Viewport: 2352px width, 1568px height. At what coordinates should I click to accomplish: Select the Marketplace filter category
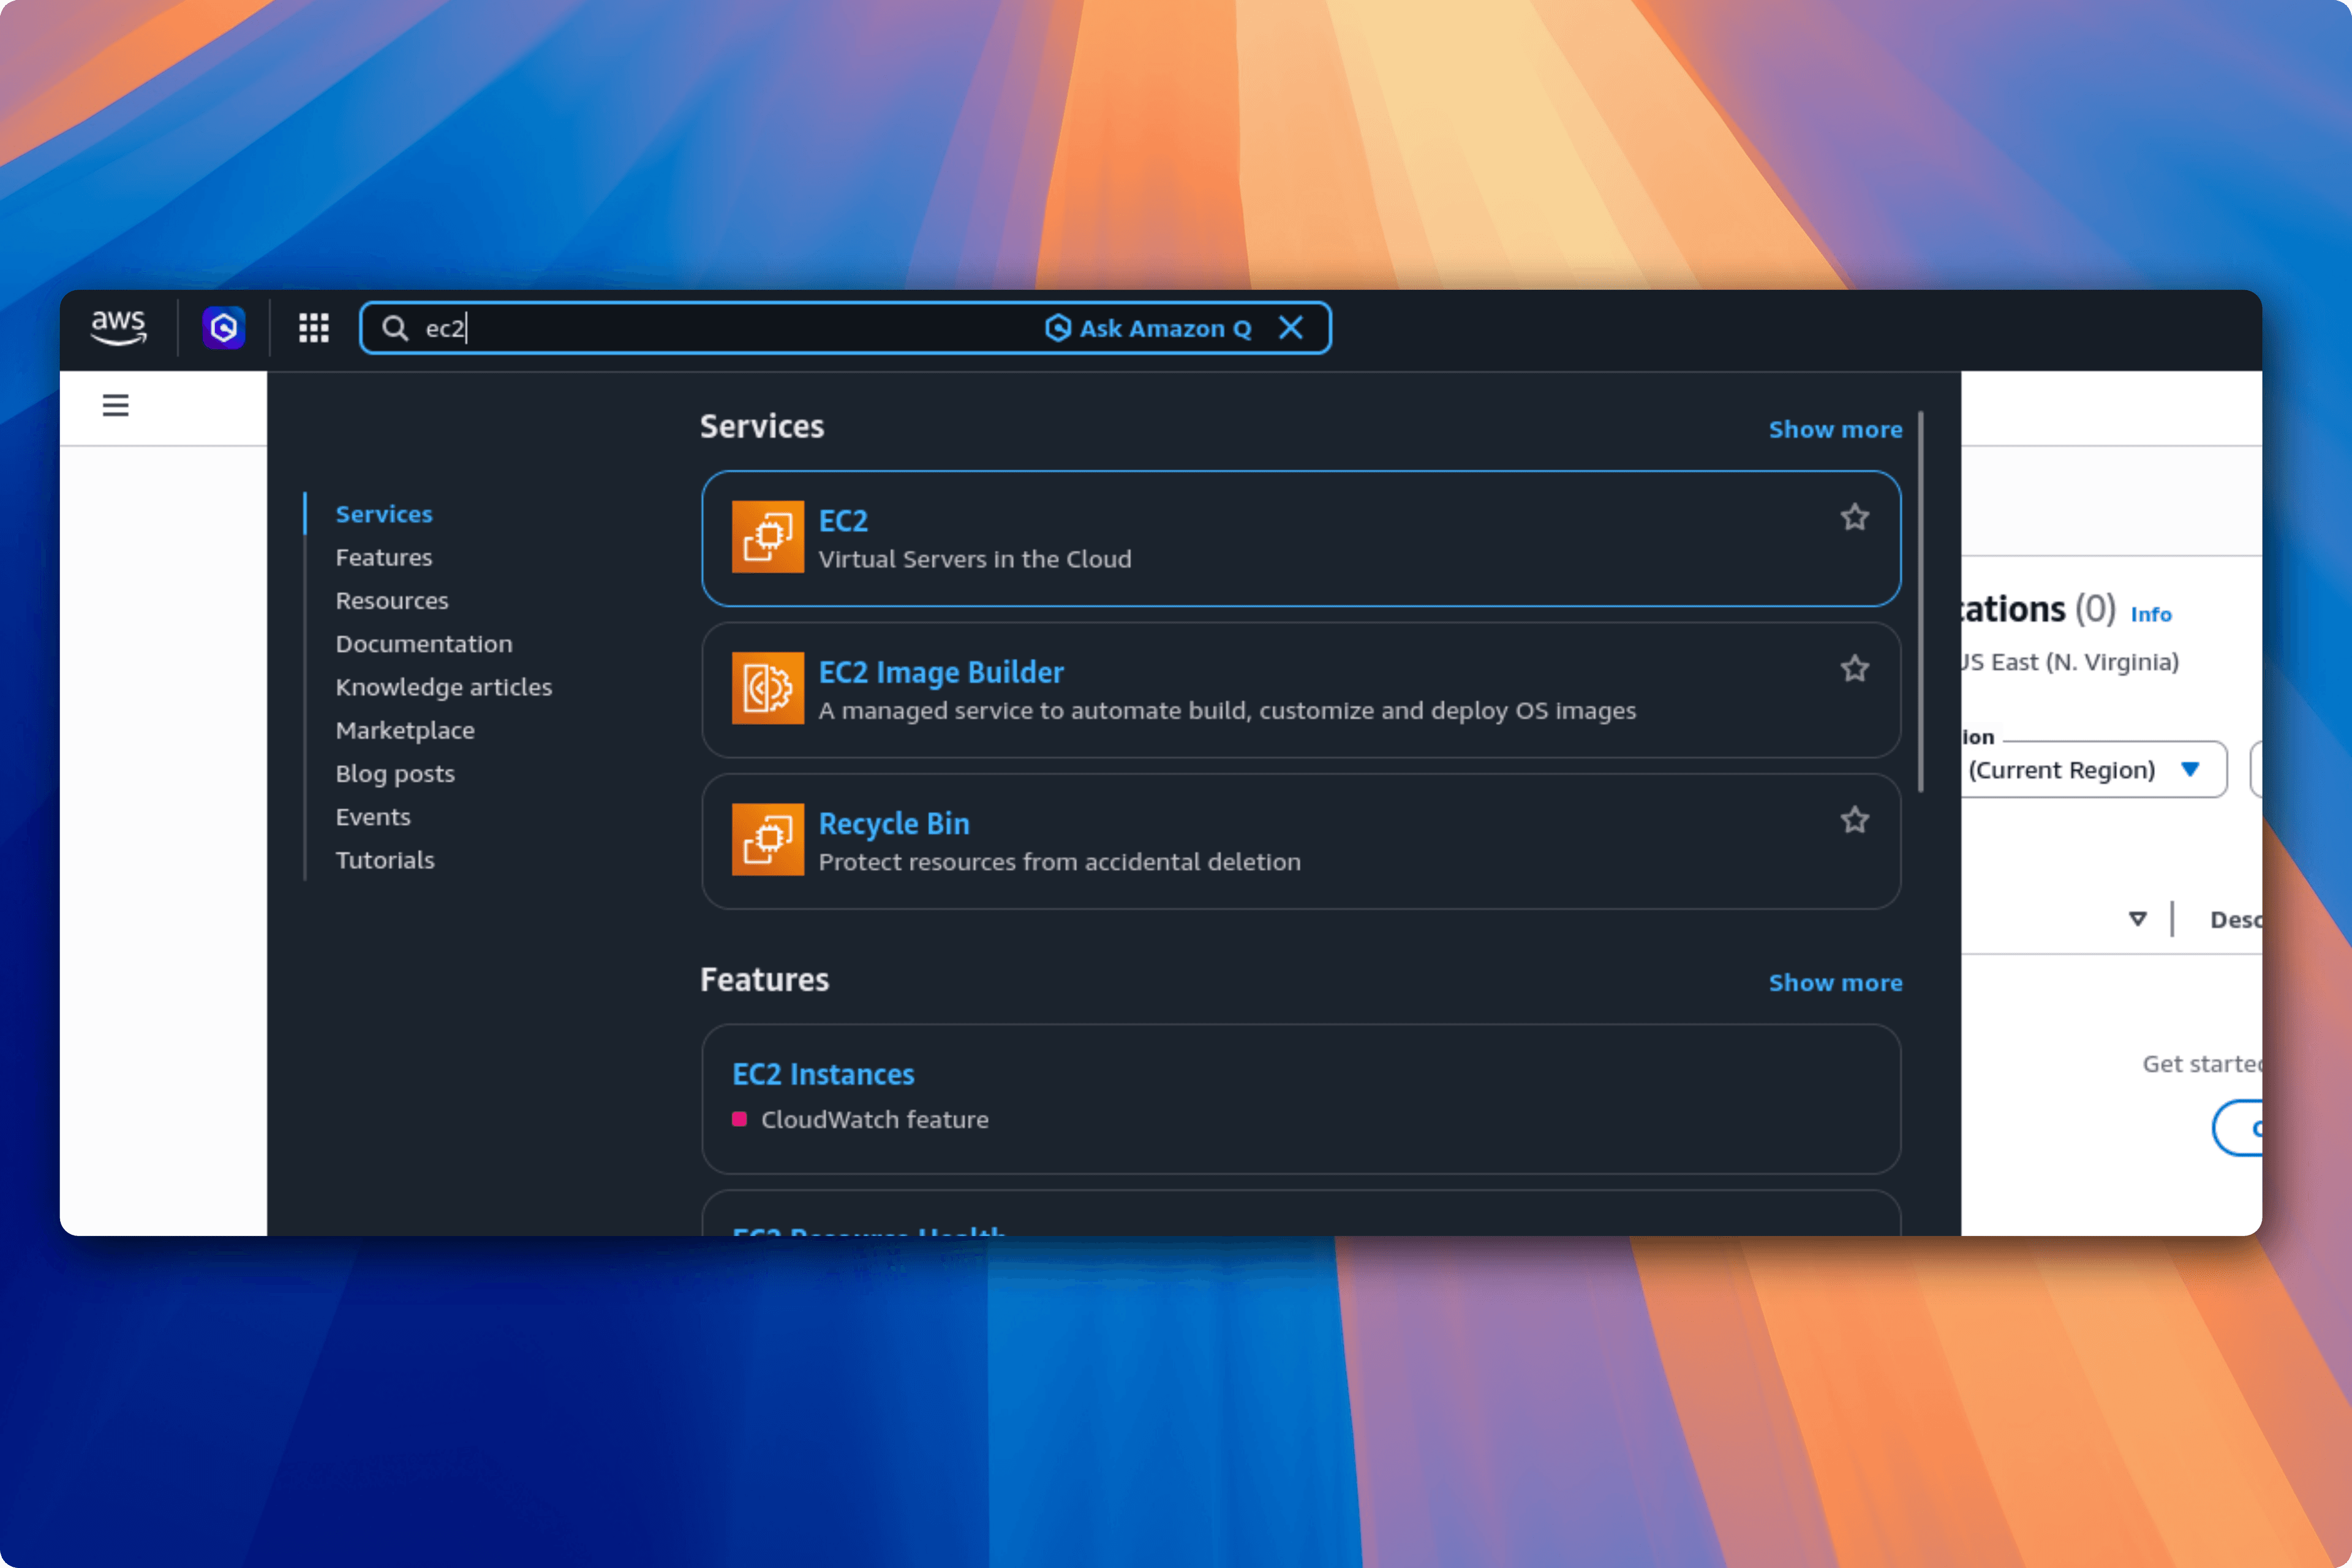pyautogui.click(x=405, y=730)
